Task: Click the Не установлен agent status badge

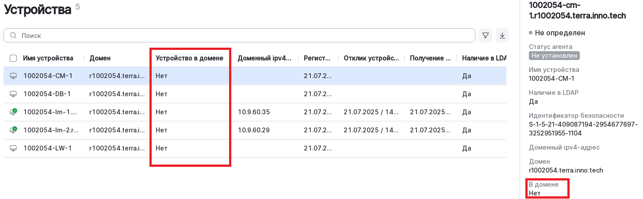Action: click(x=554, y=56)
